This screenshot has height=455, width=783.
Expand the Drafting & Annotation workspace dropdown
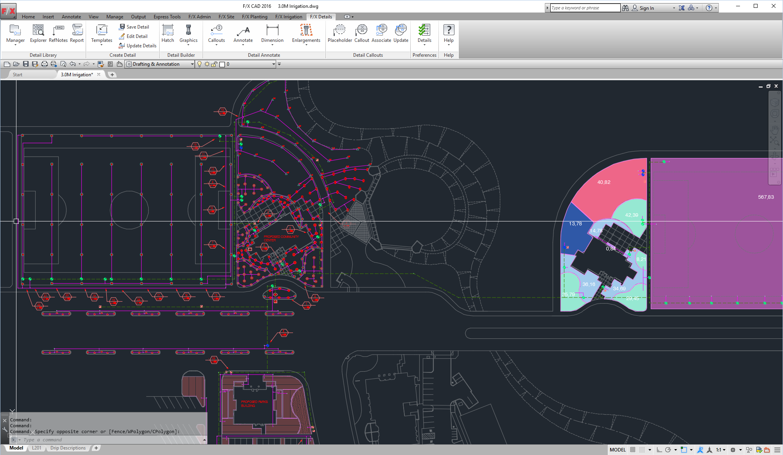(192, 64)
